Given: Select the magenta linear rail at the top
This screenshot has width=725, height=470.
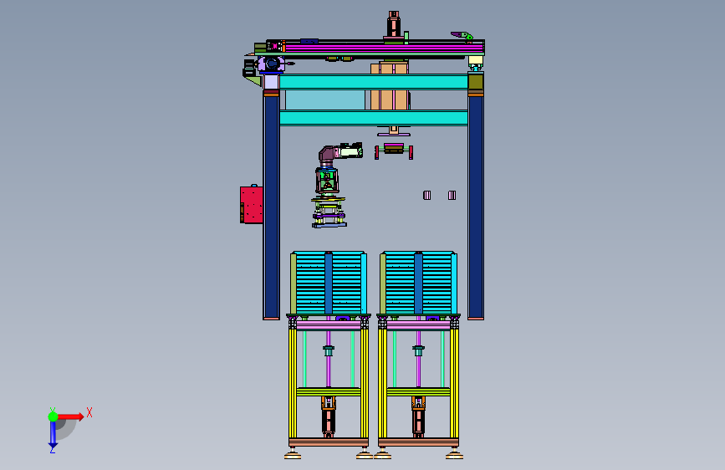Looking at the screenshot, I should (x=384, y=48).
